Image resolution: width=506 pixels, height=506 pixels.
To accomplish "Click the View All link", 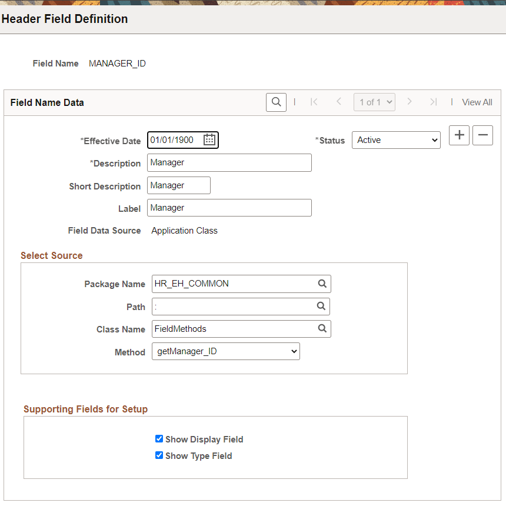I will [x=477, y=102].
